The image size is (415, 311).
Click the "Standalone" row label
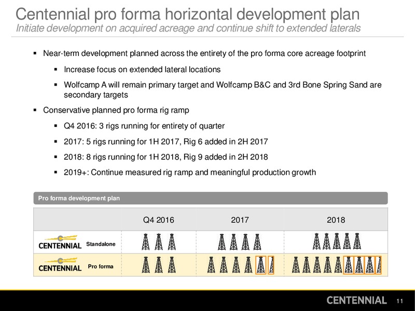101,244
